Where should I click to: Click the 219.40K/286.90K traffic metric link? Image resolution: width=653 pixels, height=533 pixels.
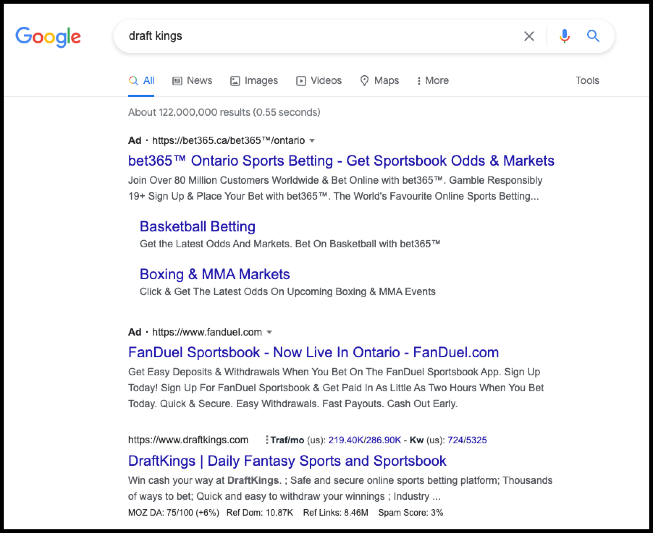pos(365,440)
